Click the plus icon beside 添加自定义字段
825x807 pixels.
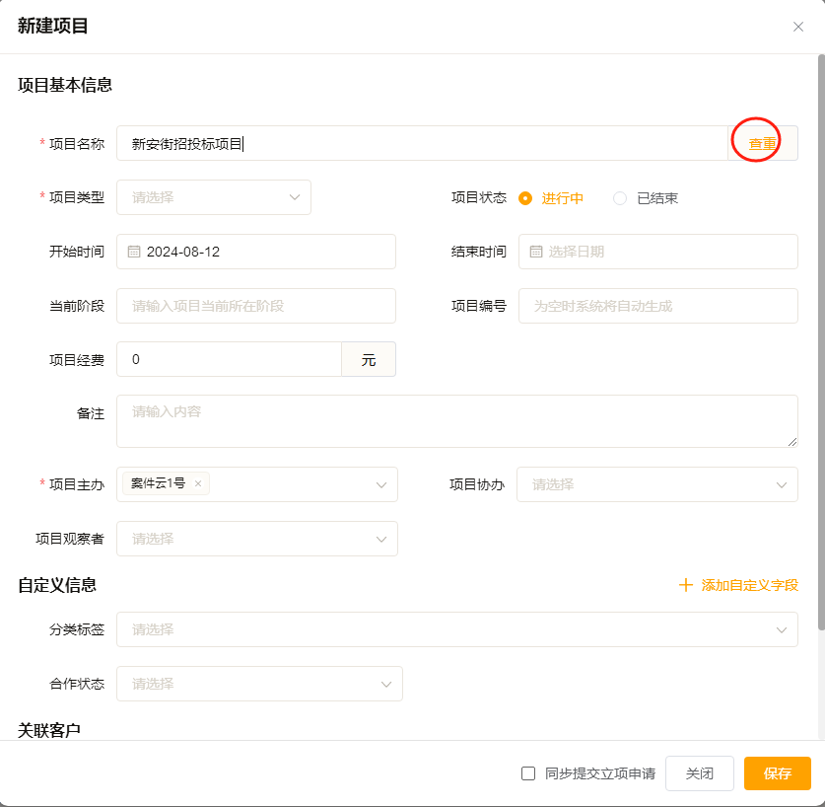[686, 585]
